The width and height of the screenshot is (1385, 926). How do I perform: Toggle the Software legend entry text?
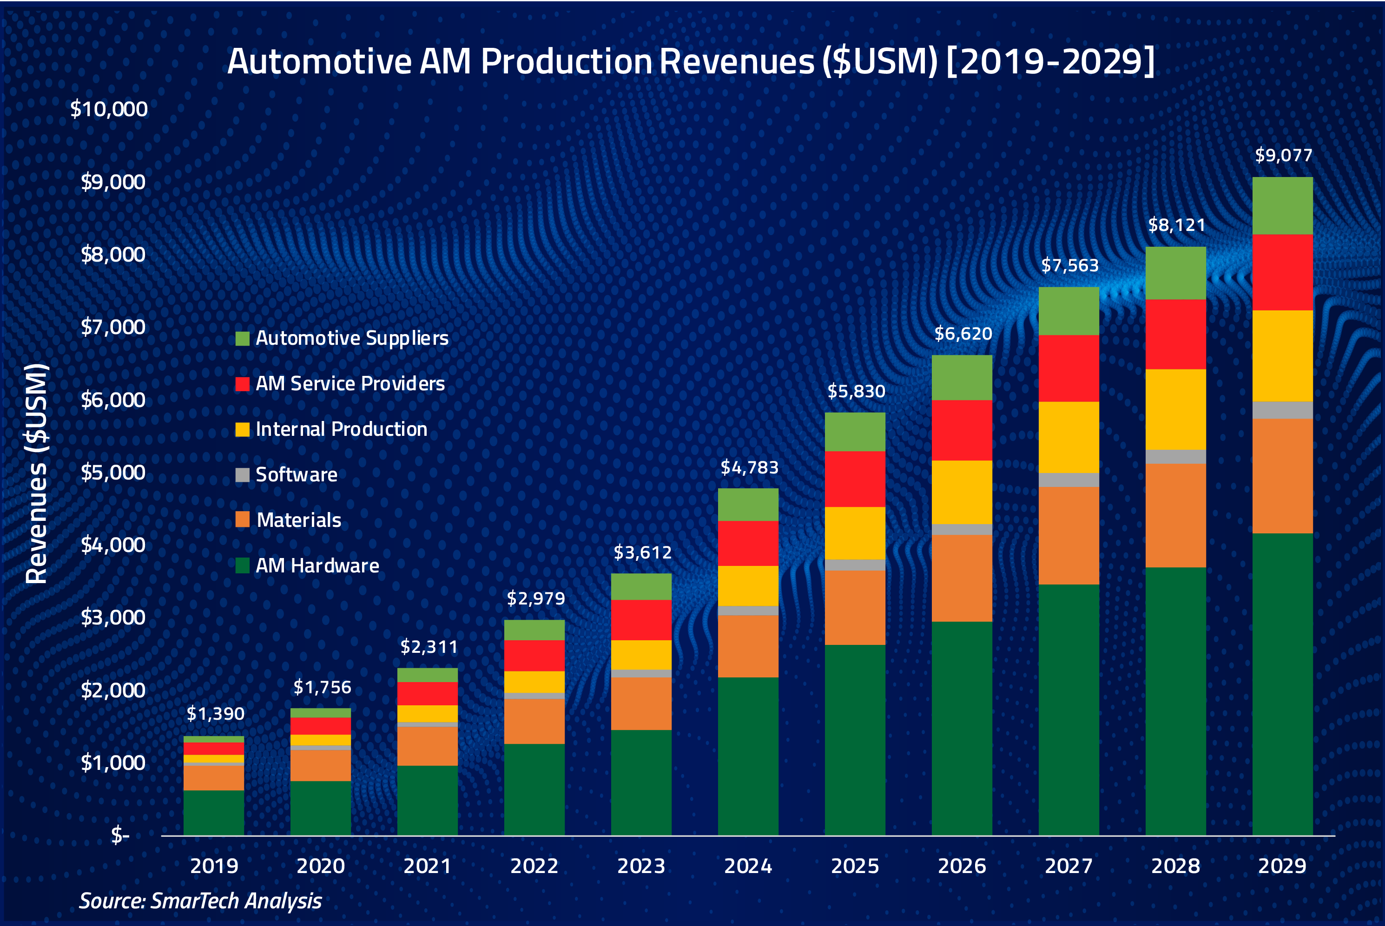(x=296, y=474)
